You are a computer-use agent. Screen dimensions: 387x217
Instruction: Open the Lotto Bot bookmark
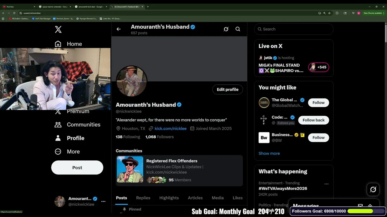click(x=110, y=19)
